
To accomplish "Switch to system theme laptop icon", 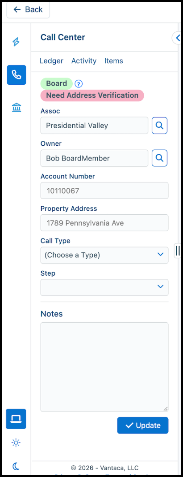I will tap(16, 419).
